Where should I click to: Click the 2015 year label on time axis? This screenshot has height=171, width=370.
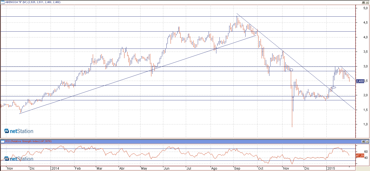(x=331, y=168)
